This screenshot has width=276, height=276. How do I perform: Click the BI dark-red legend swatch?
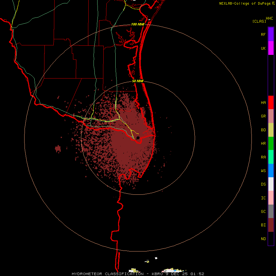tap(271, 225)
